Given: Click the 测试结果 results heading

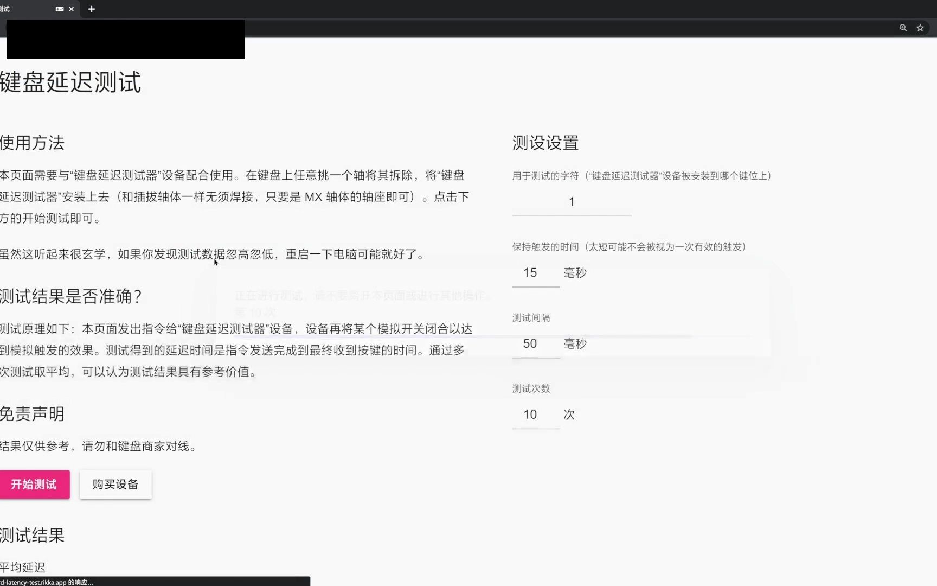Looking at the screenshot, I should click(32, 536).
